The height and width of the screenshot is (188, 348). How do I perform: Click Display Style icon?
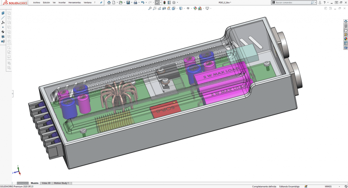(x=181, y=8)
